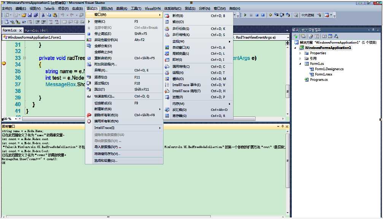Click the IntelliTrace 事件 list icon
The width and height of the screenshot is (383, 219).
(167, 85)
